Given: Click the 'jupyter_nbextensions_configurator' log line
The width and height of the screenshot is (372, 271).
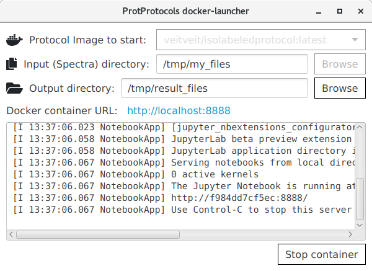Looking at the screenshot, I should pos(184,127).
